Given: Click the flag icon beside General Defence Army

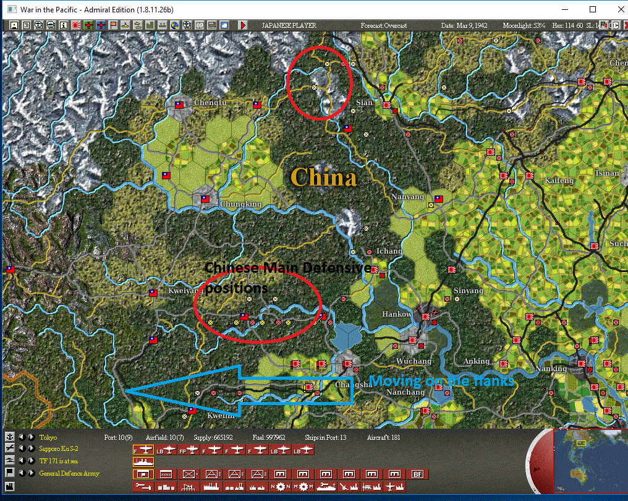Looking at the screenshot, I should 10,473.
